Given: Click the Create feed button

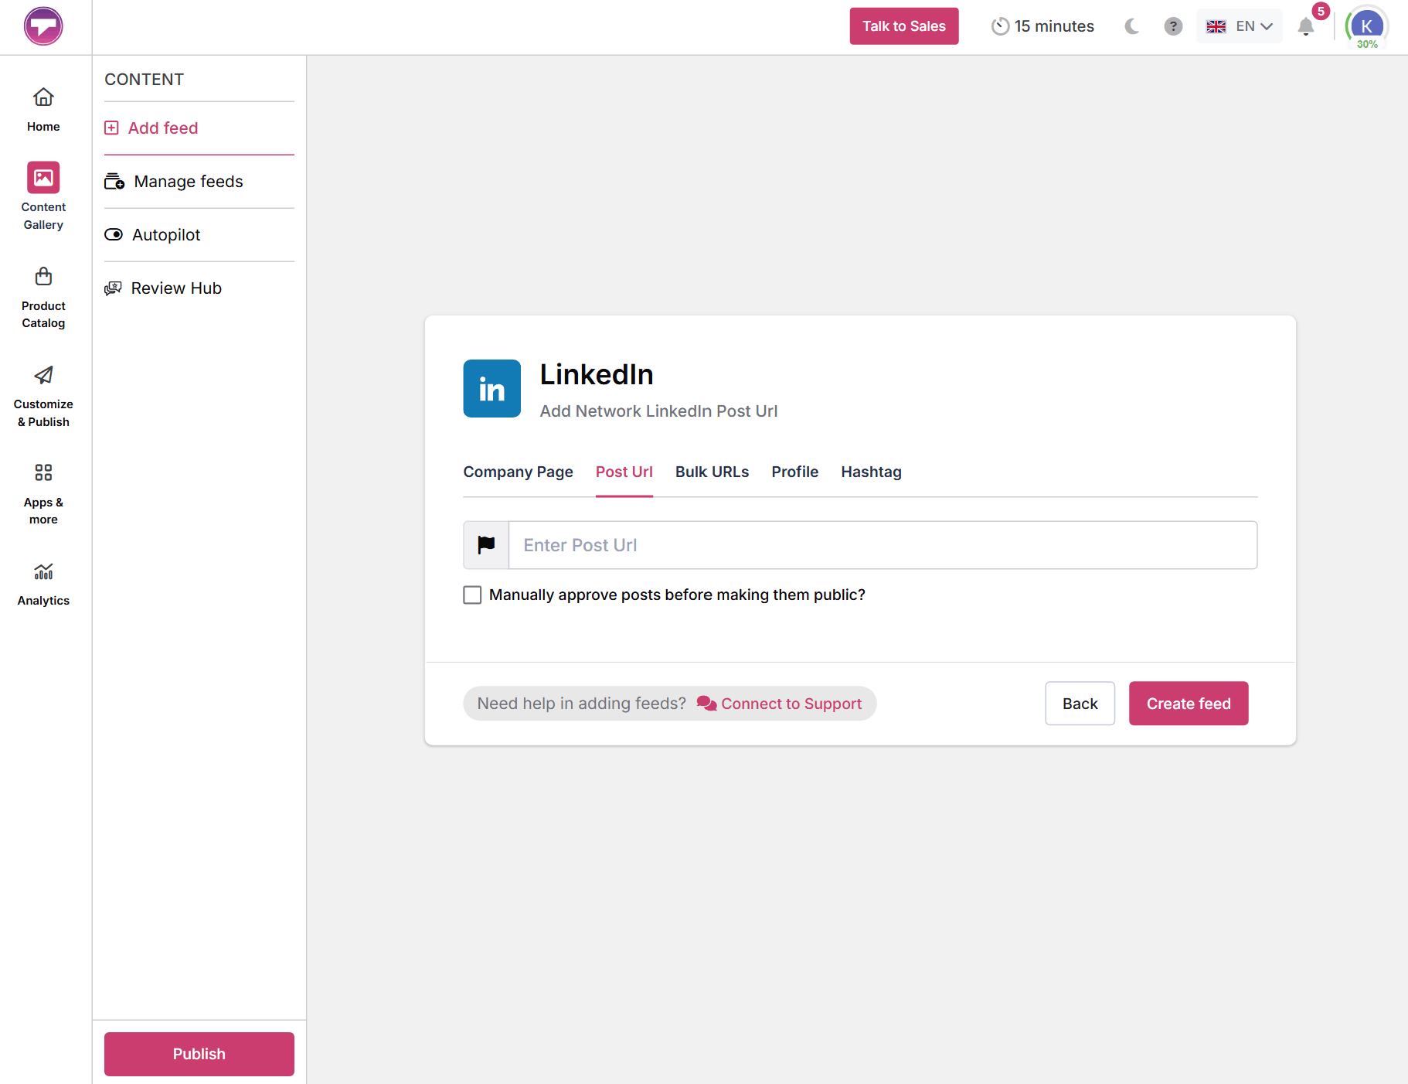Looking at the screenshot, I should click(x=1189, y=704).
